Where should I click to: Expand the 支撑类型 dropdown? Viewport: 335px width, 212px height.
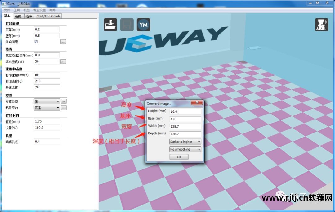(47, 101)
